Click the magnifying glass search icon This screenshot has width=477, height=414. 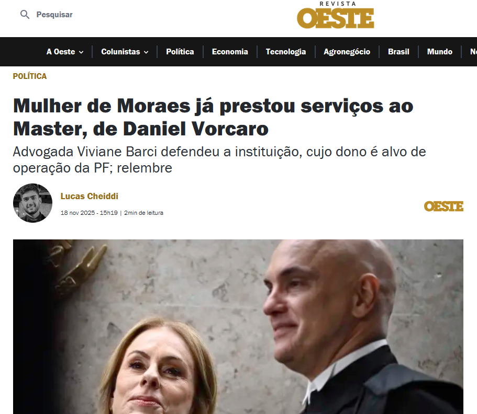(25, 14)
